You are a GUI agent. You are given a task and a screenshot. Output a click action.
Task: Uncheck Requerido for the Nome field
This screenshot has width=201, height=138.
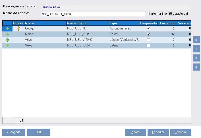pos(148,34)
